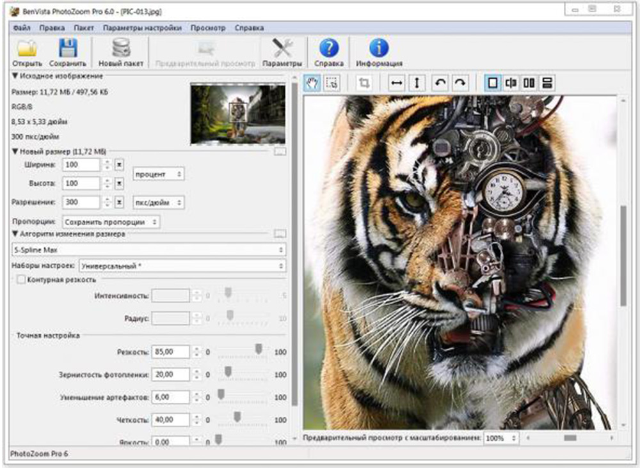Adjust the Зернистость фотопленки slider

(228, 372)
